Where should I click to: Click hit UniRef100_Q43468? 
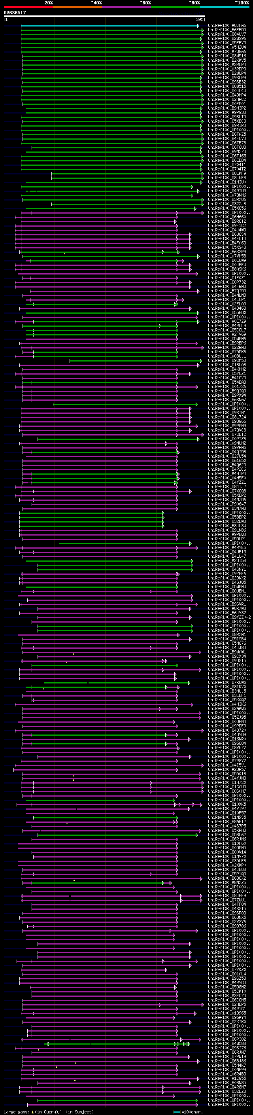click(x=227, y=308)
